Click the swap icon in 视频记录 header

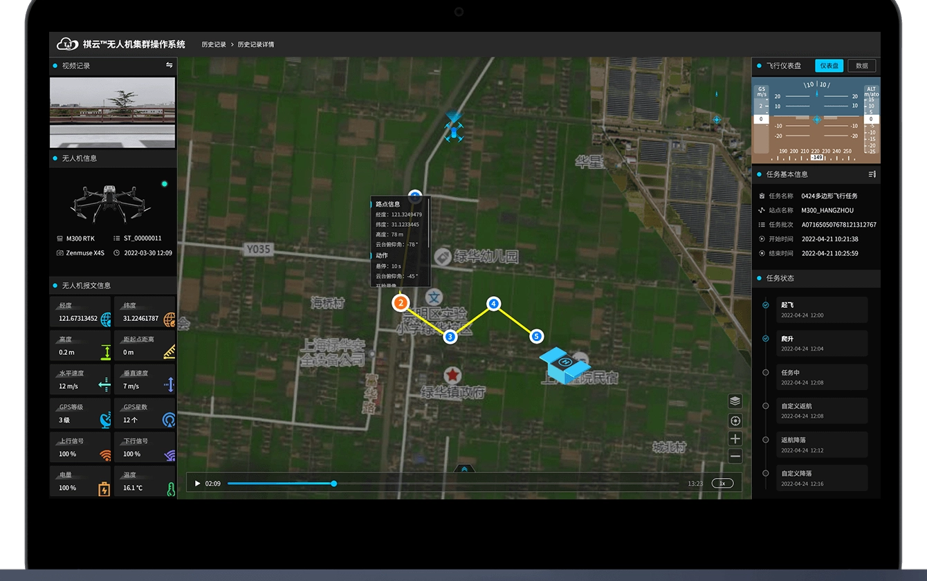[x=169, y=65]
